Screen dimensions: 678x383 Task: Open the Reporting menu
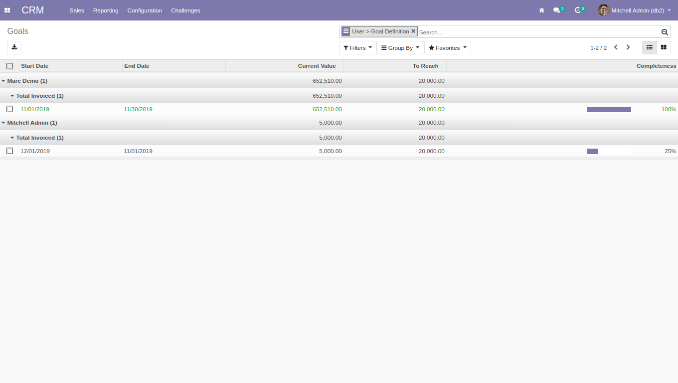coord(106,10)
